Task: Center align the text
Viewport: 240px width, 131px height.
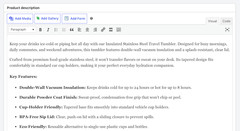Action: click(x=87, y=30)
